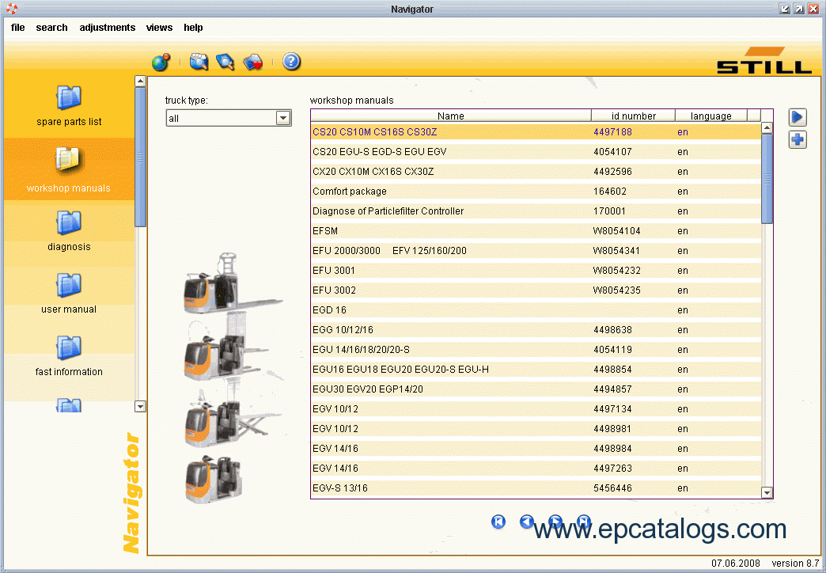Viewport: 826px width, 573px height.
Task: Open the file menu
Action: 18,28
